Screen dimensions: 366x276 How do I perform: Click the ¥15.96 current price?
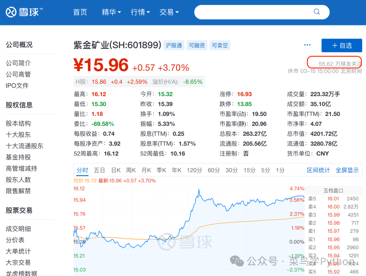(101, 65)
